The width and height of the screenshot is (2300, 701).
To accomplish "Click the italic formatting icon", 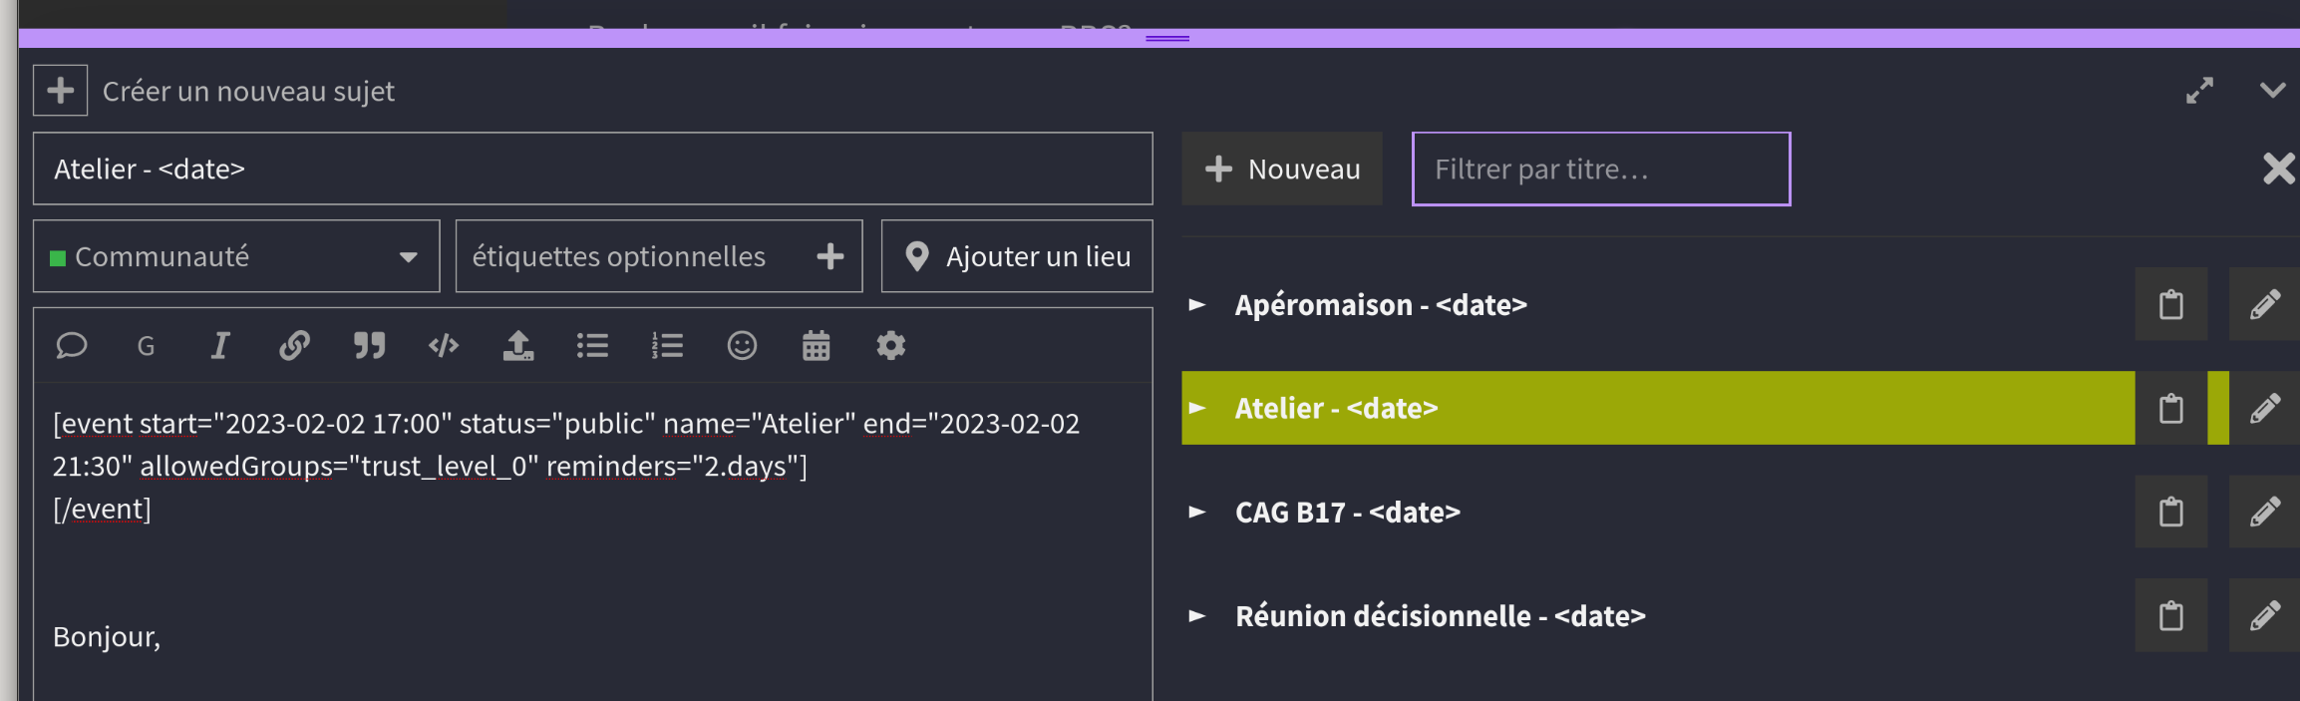I will click(x=219, y=346).
